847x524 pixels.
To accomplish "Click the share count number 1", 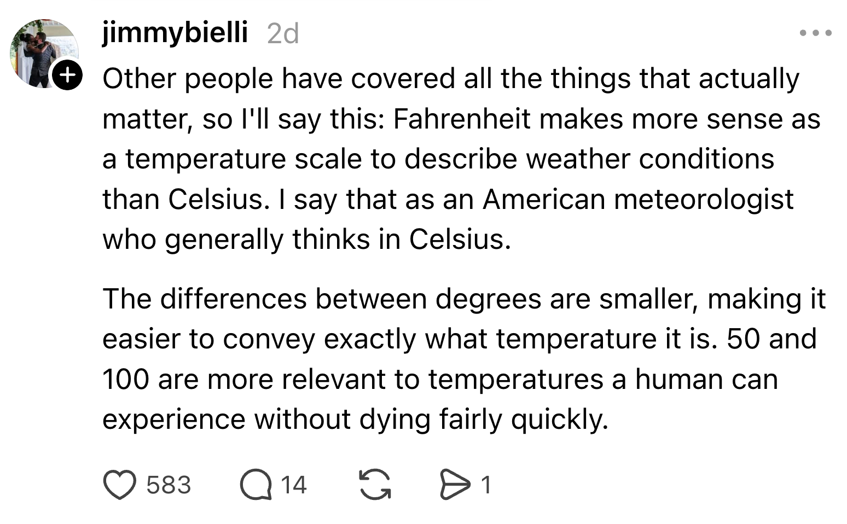I will pos(486,485).
